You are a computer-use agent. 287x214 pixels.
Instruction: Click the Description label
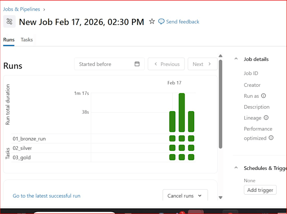coord(257,107)
